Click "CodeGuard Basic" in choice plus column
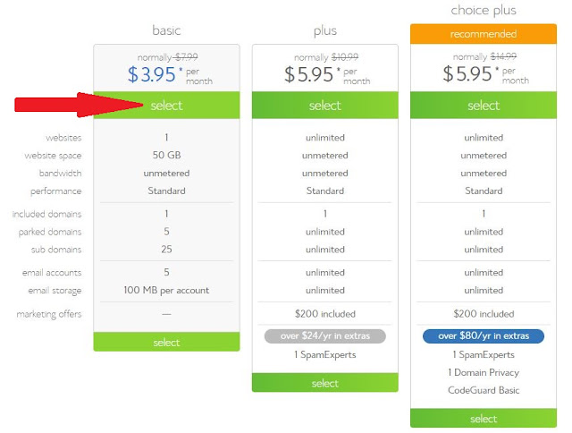572x433 pixels. point(484,390)
